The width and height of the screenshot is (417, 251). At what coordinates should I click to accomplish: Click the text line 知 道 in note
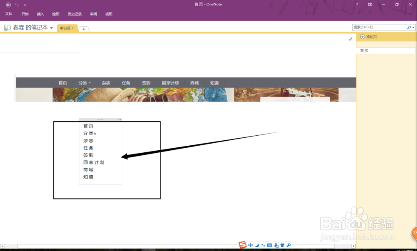tap(88, 177)
